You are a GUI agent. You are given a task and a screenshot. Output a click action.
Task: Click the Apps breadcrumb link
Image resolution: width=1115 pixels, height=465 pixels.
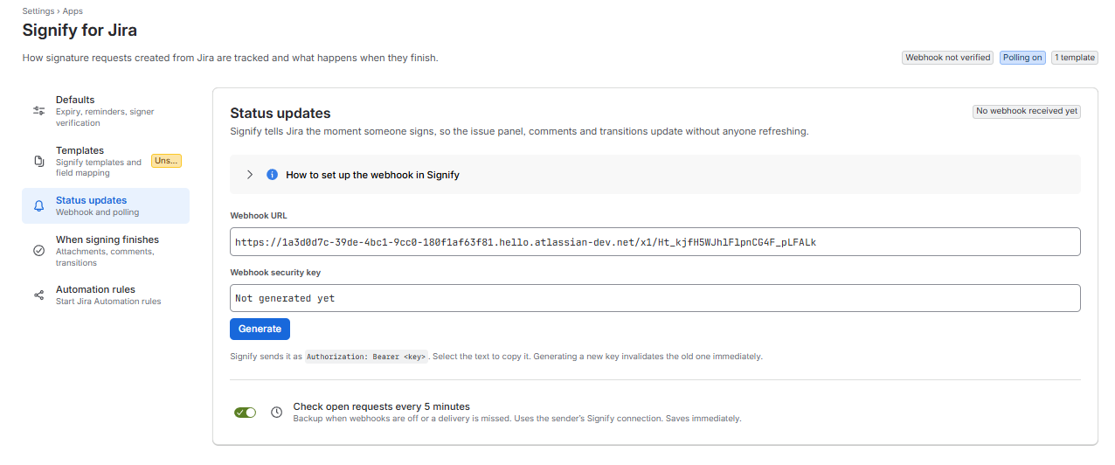pos(73,10)
